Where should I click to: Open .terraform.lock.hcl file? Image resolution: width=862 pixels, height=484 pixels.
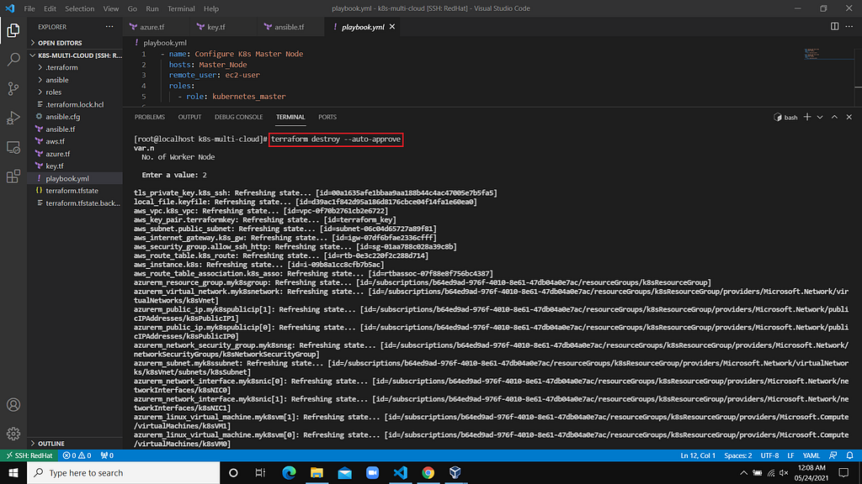pos(75,104)
